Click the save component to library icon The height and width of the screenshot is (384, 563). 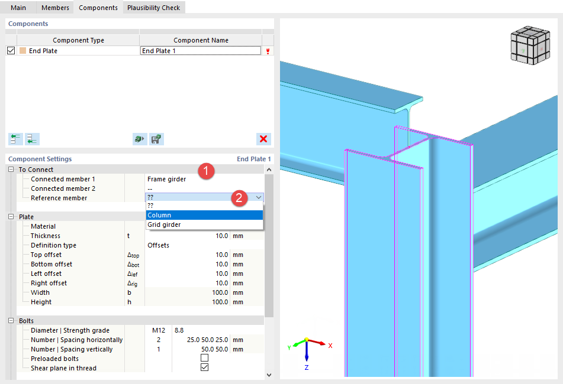tap(156, 139)
